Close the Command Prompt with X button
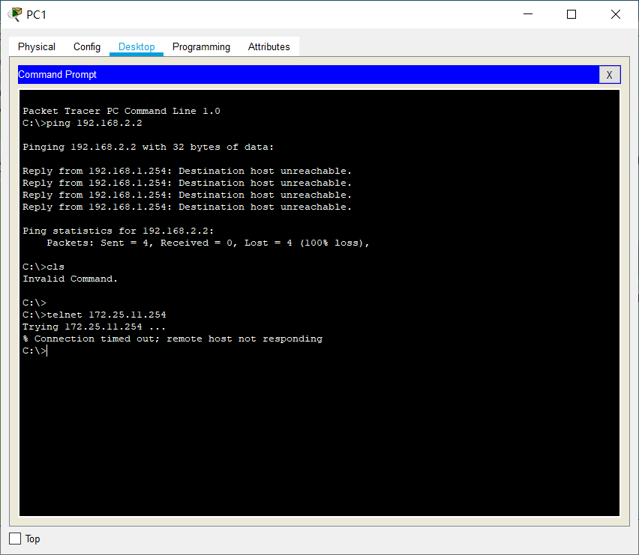The height and width of the screenshot is (555, 639). coord(609,75)
